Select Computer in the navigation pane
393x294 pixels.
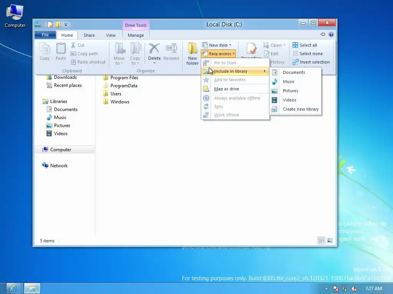tap(64, 150)
